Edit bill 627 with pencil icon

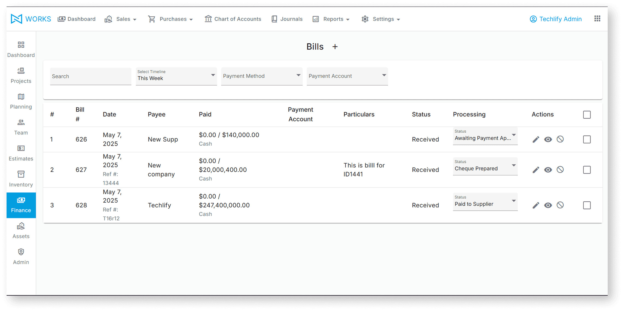(x=536, y=170)
